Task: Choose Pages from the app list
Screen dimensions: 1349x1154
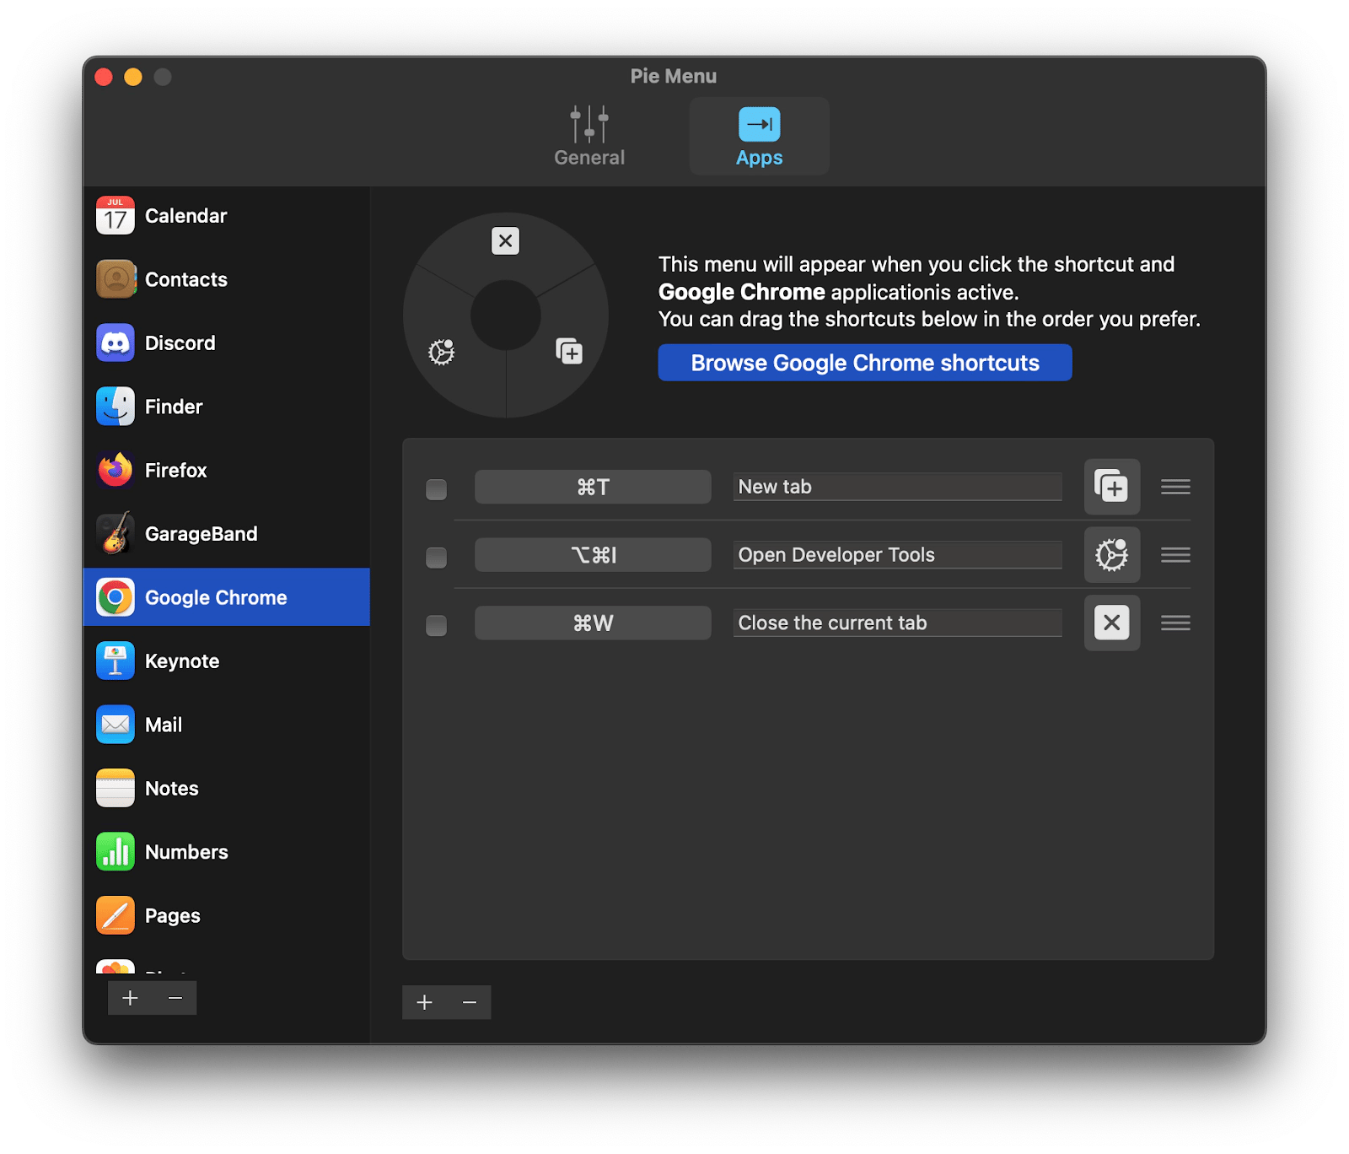Action: [x=226, y=916]
